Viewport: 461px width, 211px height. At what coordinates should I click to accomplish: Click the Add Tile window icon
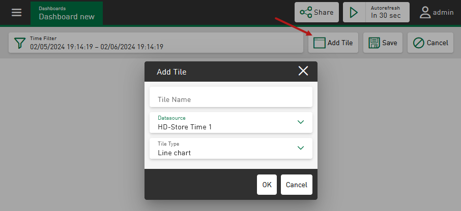pos(319,43)
